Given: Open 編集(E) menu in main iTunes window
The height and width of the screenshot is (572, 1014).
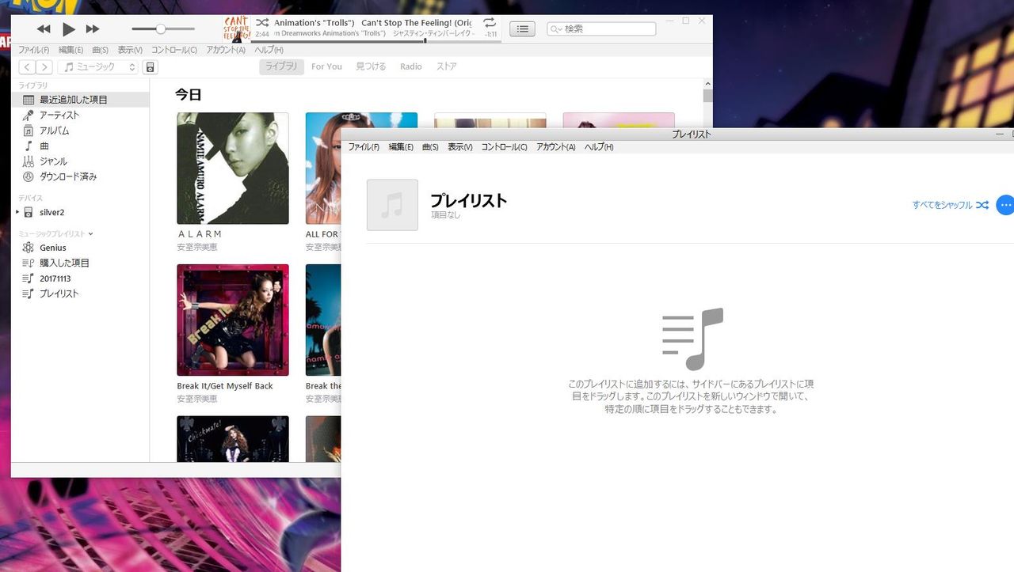Looking at the screenshot, I should 71,50.
